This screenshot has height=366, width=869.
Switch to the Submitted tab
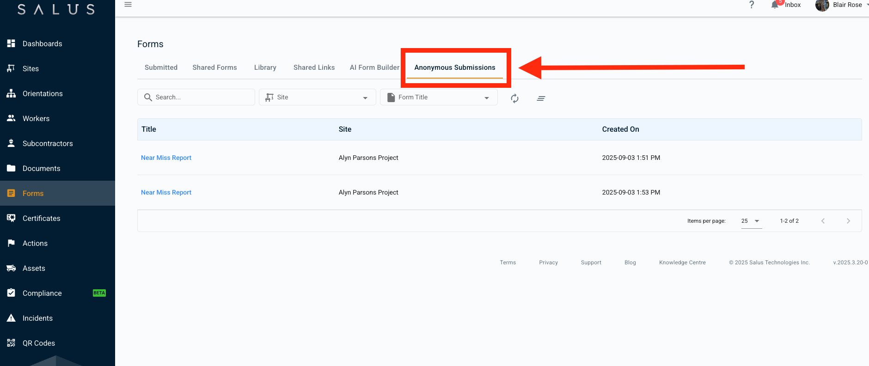pyautogui.click(x=161, y=67)
